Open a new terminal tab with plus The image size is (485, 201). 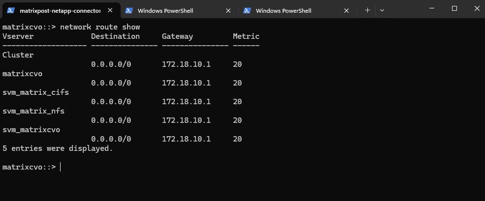367,10
